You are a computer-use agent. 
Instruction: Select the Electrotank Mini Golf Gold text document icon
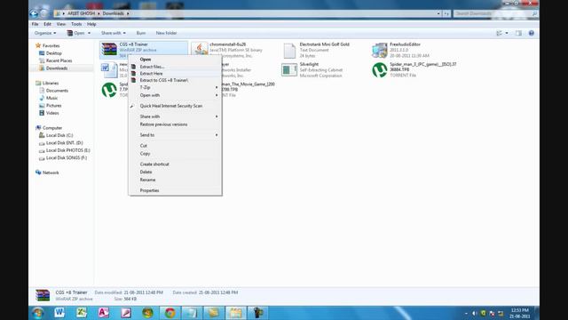point(289,51)
